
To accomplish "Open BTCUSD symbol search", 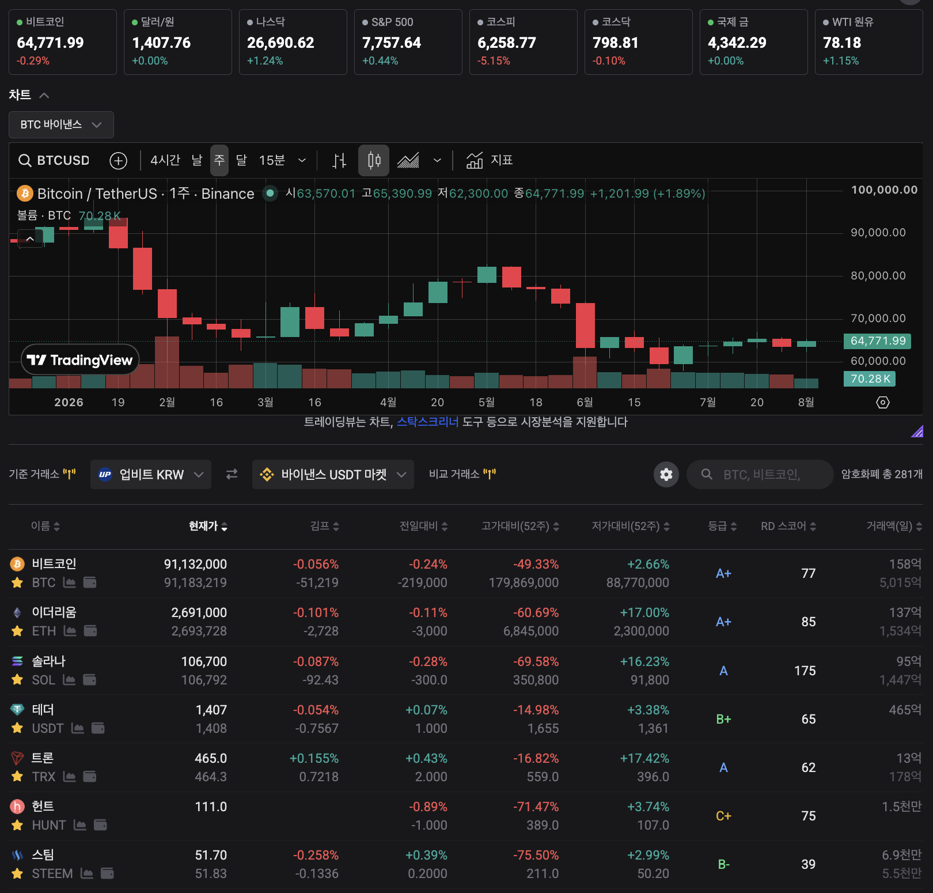I will [54, 160].
